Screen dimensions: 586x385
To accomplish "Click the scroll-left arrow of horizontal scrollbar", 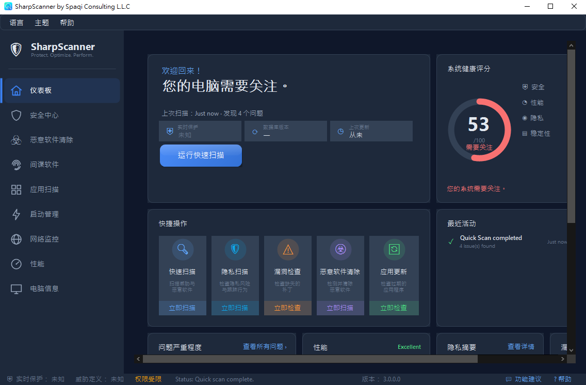I will (139, 359).
